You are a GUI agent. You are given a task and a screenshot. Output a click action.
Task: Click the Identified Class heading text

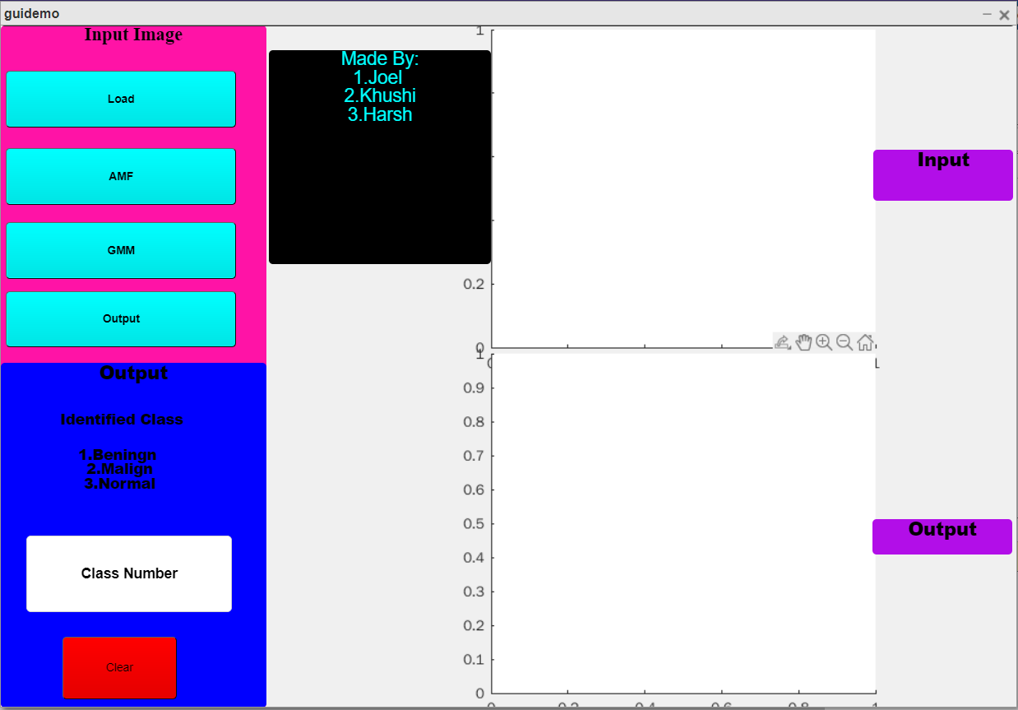pyautogui.click(x=122, y=420)
